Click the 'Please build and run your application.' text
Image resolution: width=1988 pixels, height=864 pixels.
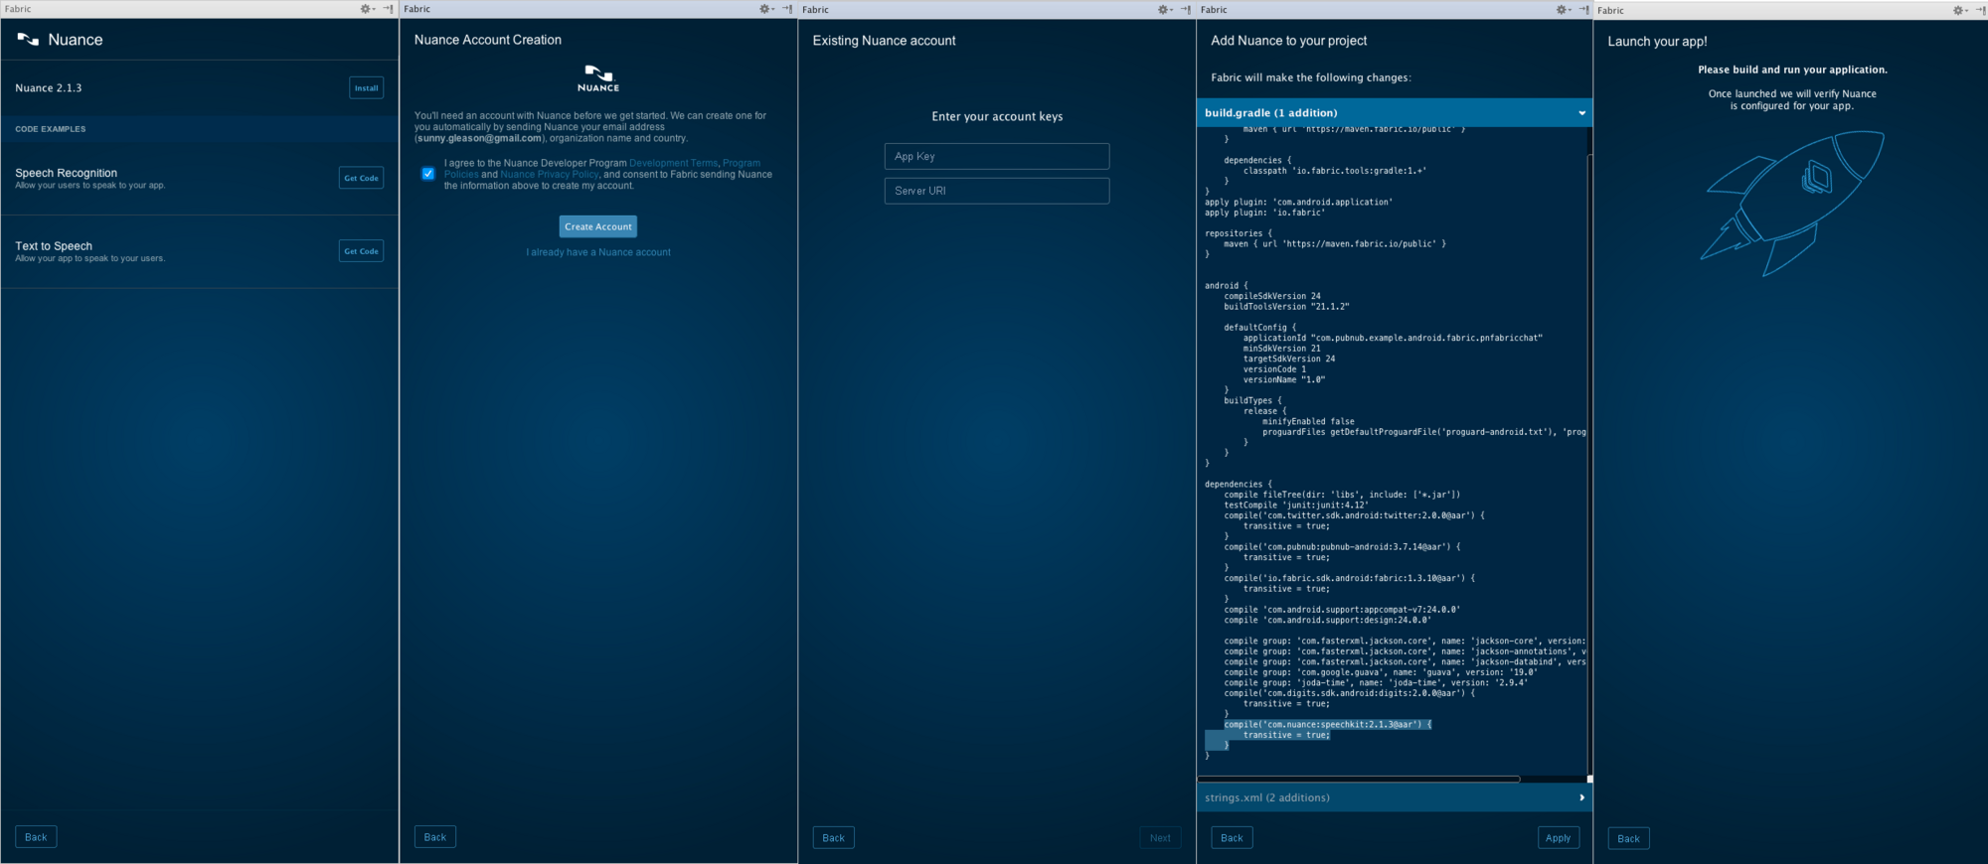point(1792,70)
